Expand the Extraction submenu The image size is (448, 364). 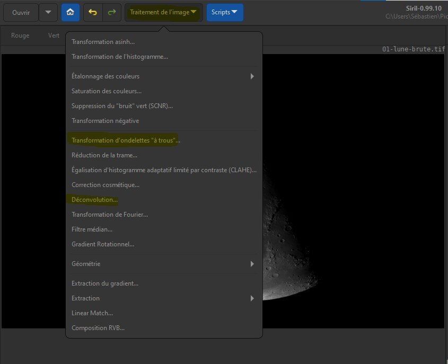164,298
